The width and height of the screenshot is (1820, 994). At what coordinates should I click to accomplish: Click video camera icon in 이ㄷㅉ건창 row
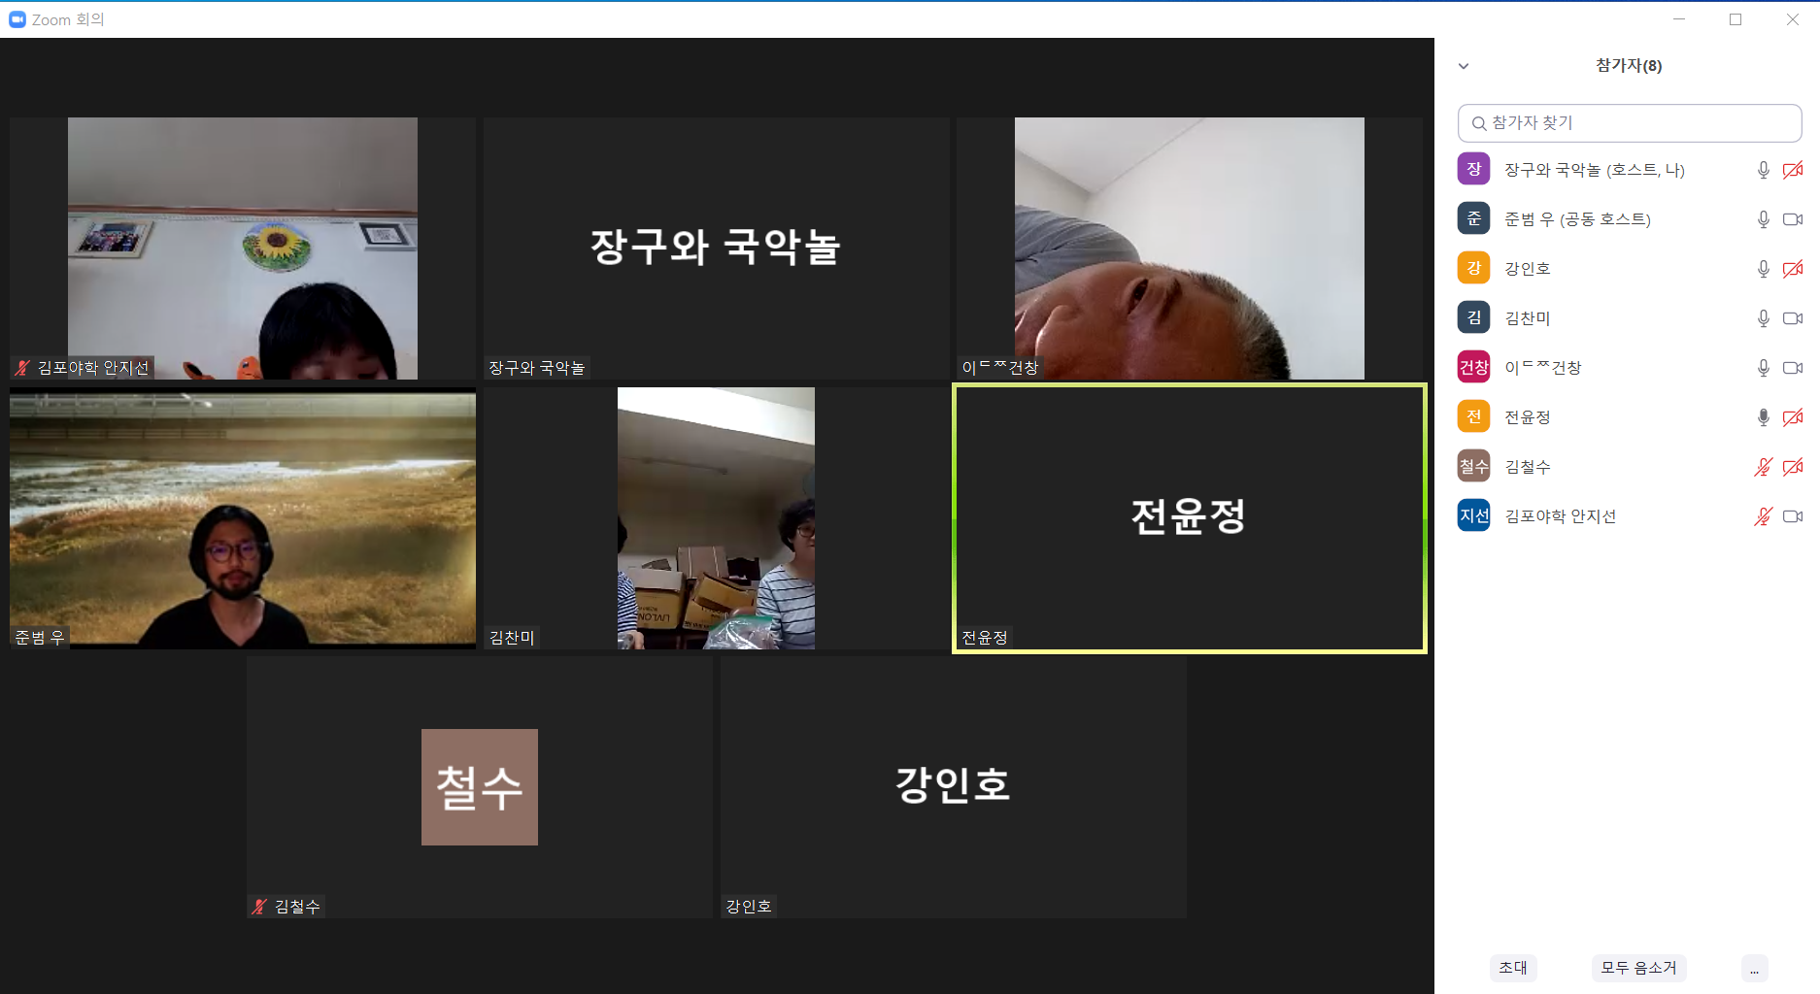pyautogui.click(x=1793, y=368)
